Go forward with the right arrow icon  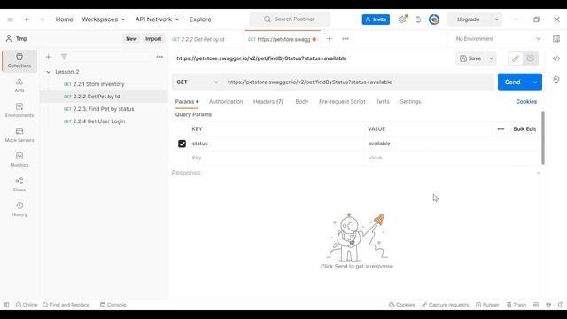tap(42, 19)
